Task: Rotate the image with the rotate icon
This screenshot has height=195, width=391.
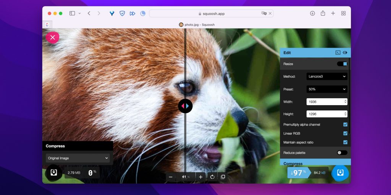Action: click(212, 177)
